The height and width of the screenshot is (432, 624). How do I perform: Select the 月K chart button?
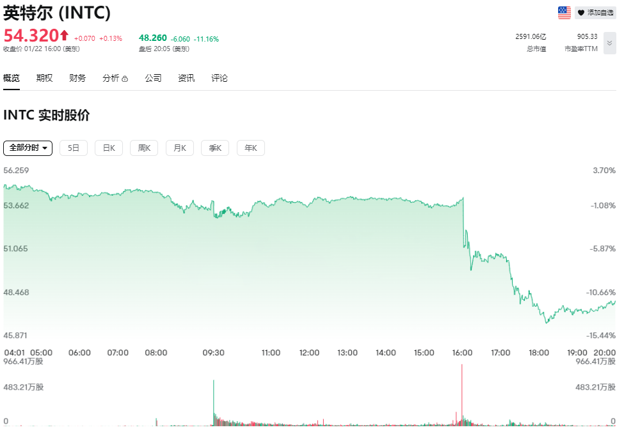(179, 148)
